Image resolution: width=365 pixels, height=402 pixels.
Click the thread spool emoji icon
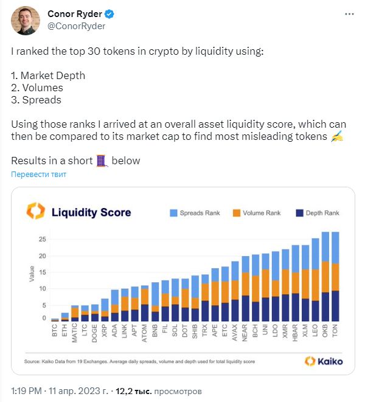[x=102, y=161]
